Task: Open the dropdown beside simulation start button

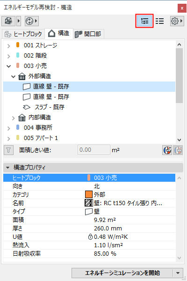Action: 178,273
